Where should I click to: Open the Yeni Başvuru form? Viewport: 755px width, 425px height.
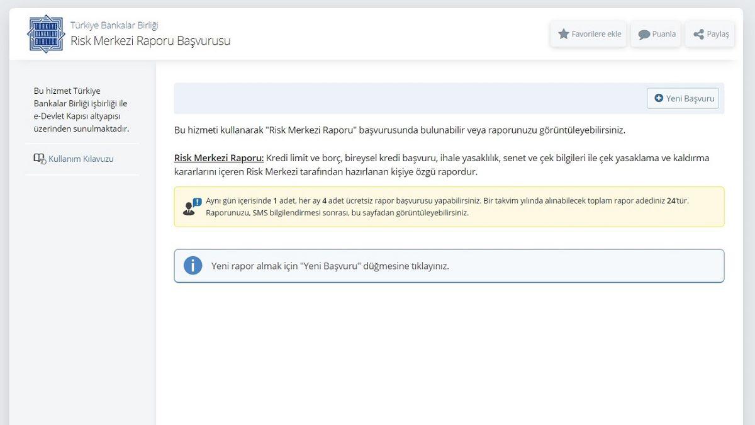pyautogui.click(x=683, y=98)
